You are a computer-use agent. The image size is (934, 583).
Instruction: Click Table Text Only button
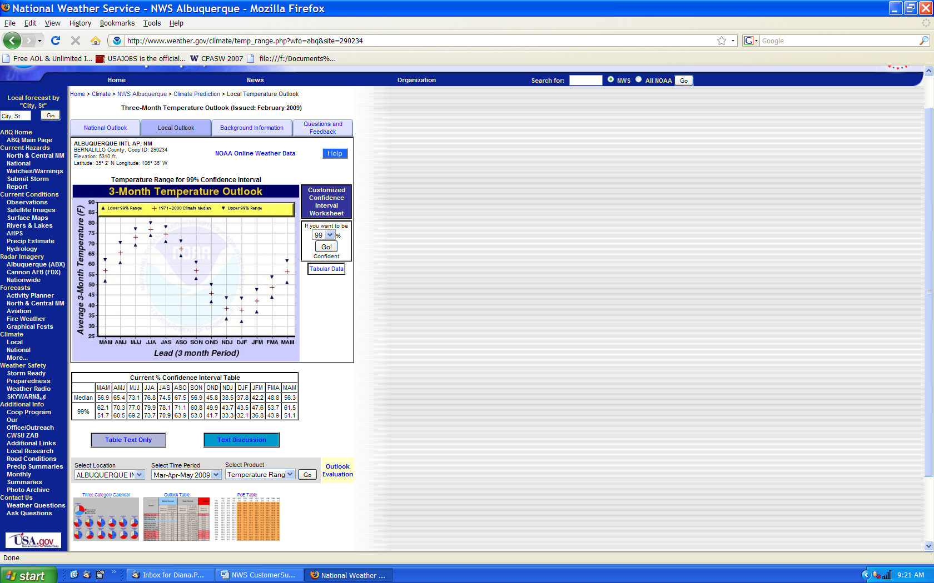(128, 440)
